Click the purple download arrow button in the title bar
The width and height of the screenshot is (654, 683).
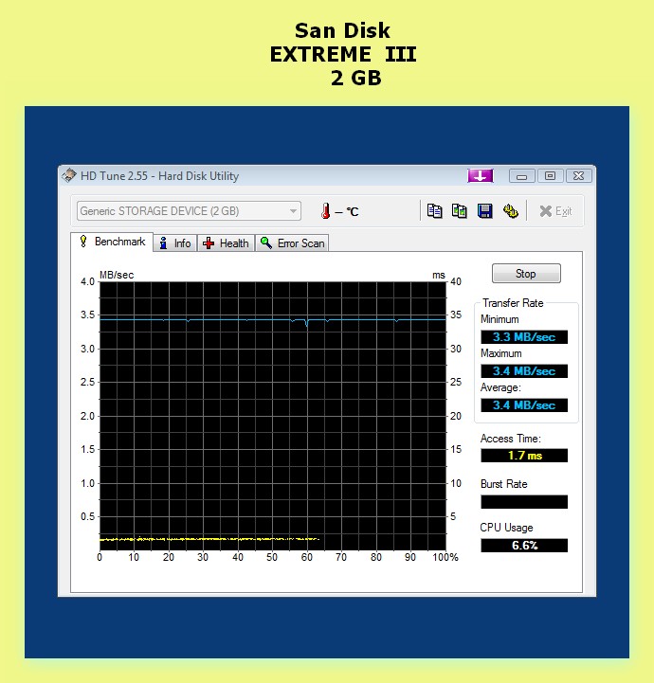pos(481,175)
